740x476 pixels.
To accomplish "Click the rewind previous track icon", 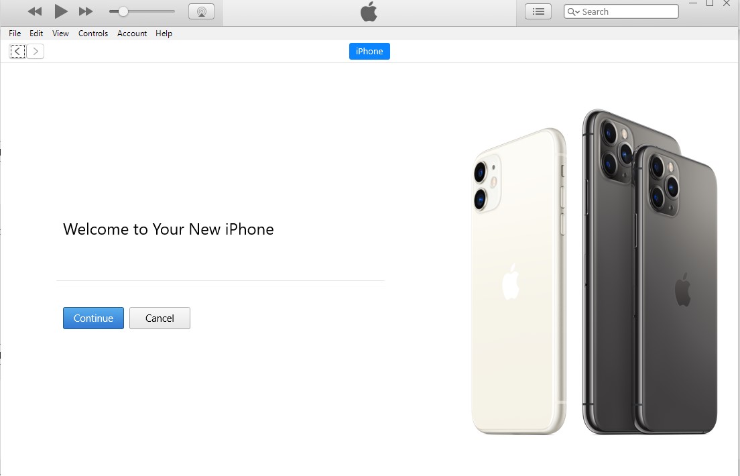I will point(34,11).
